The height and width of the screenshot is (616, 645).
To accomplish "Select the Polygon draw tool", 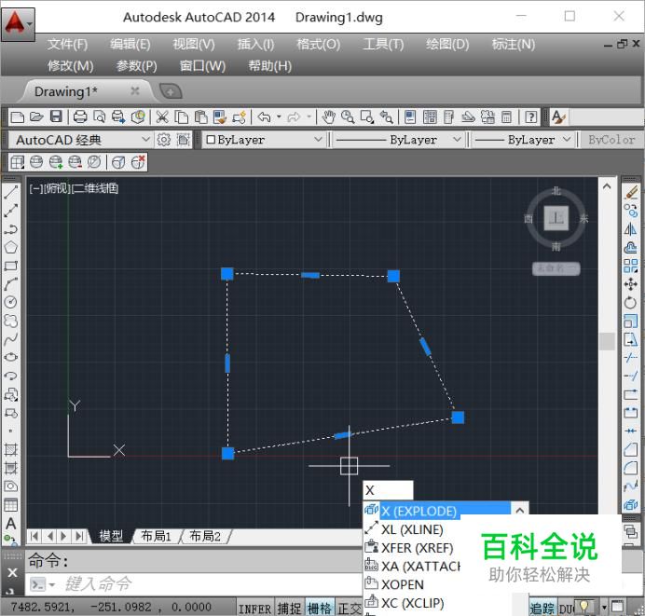I will click(x=10, y=247).
